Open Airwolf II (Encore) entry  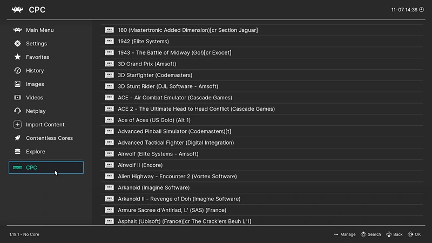262,165
